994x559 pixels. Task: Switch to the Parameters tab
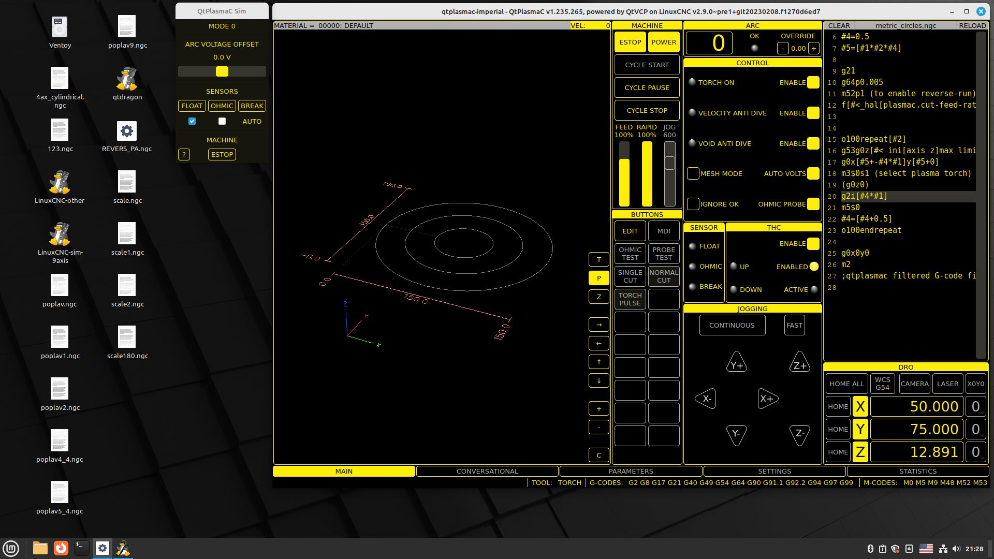pyautogui.click(x=631, y=471)
